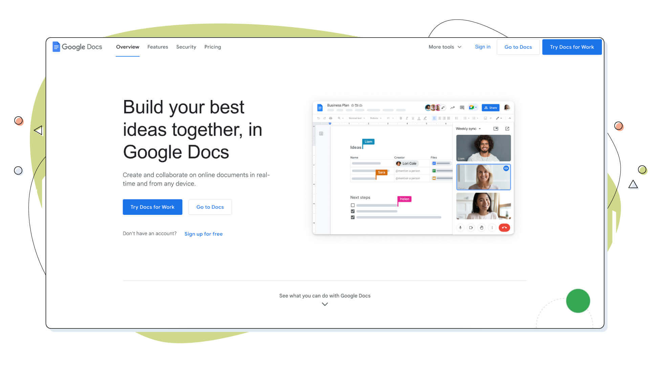Open the pencil editing mode dropdown
The height and width of the screenshot is (366, 650).
[499, 118]
